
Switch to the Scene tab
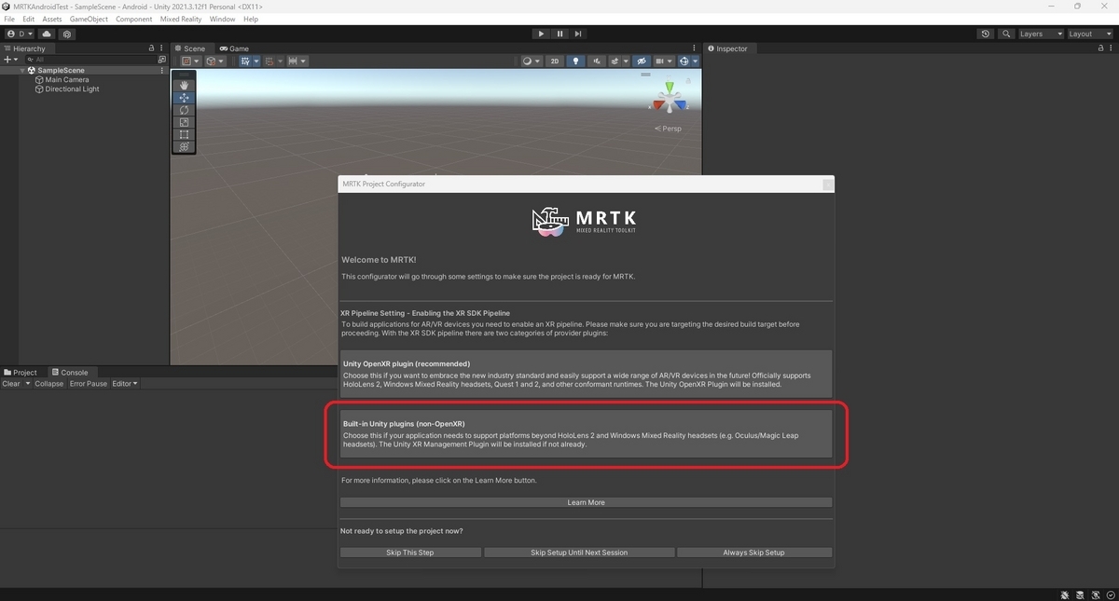(x=190, y=48)
